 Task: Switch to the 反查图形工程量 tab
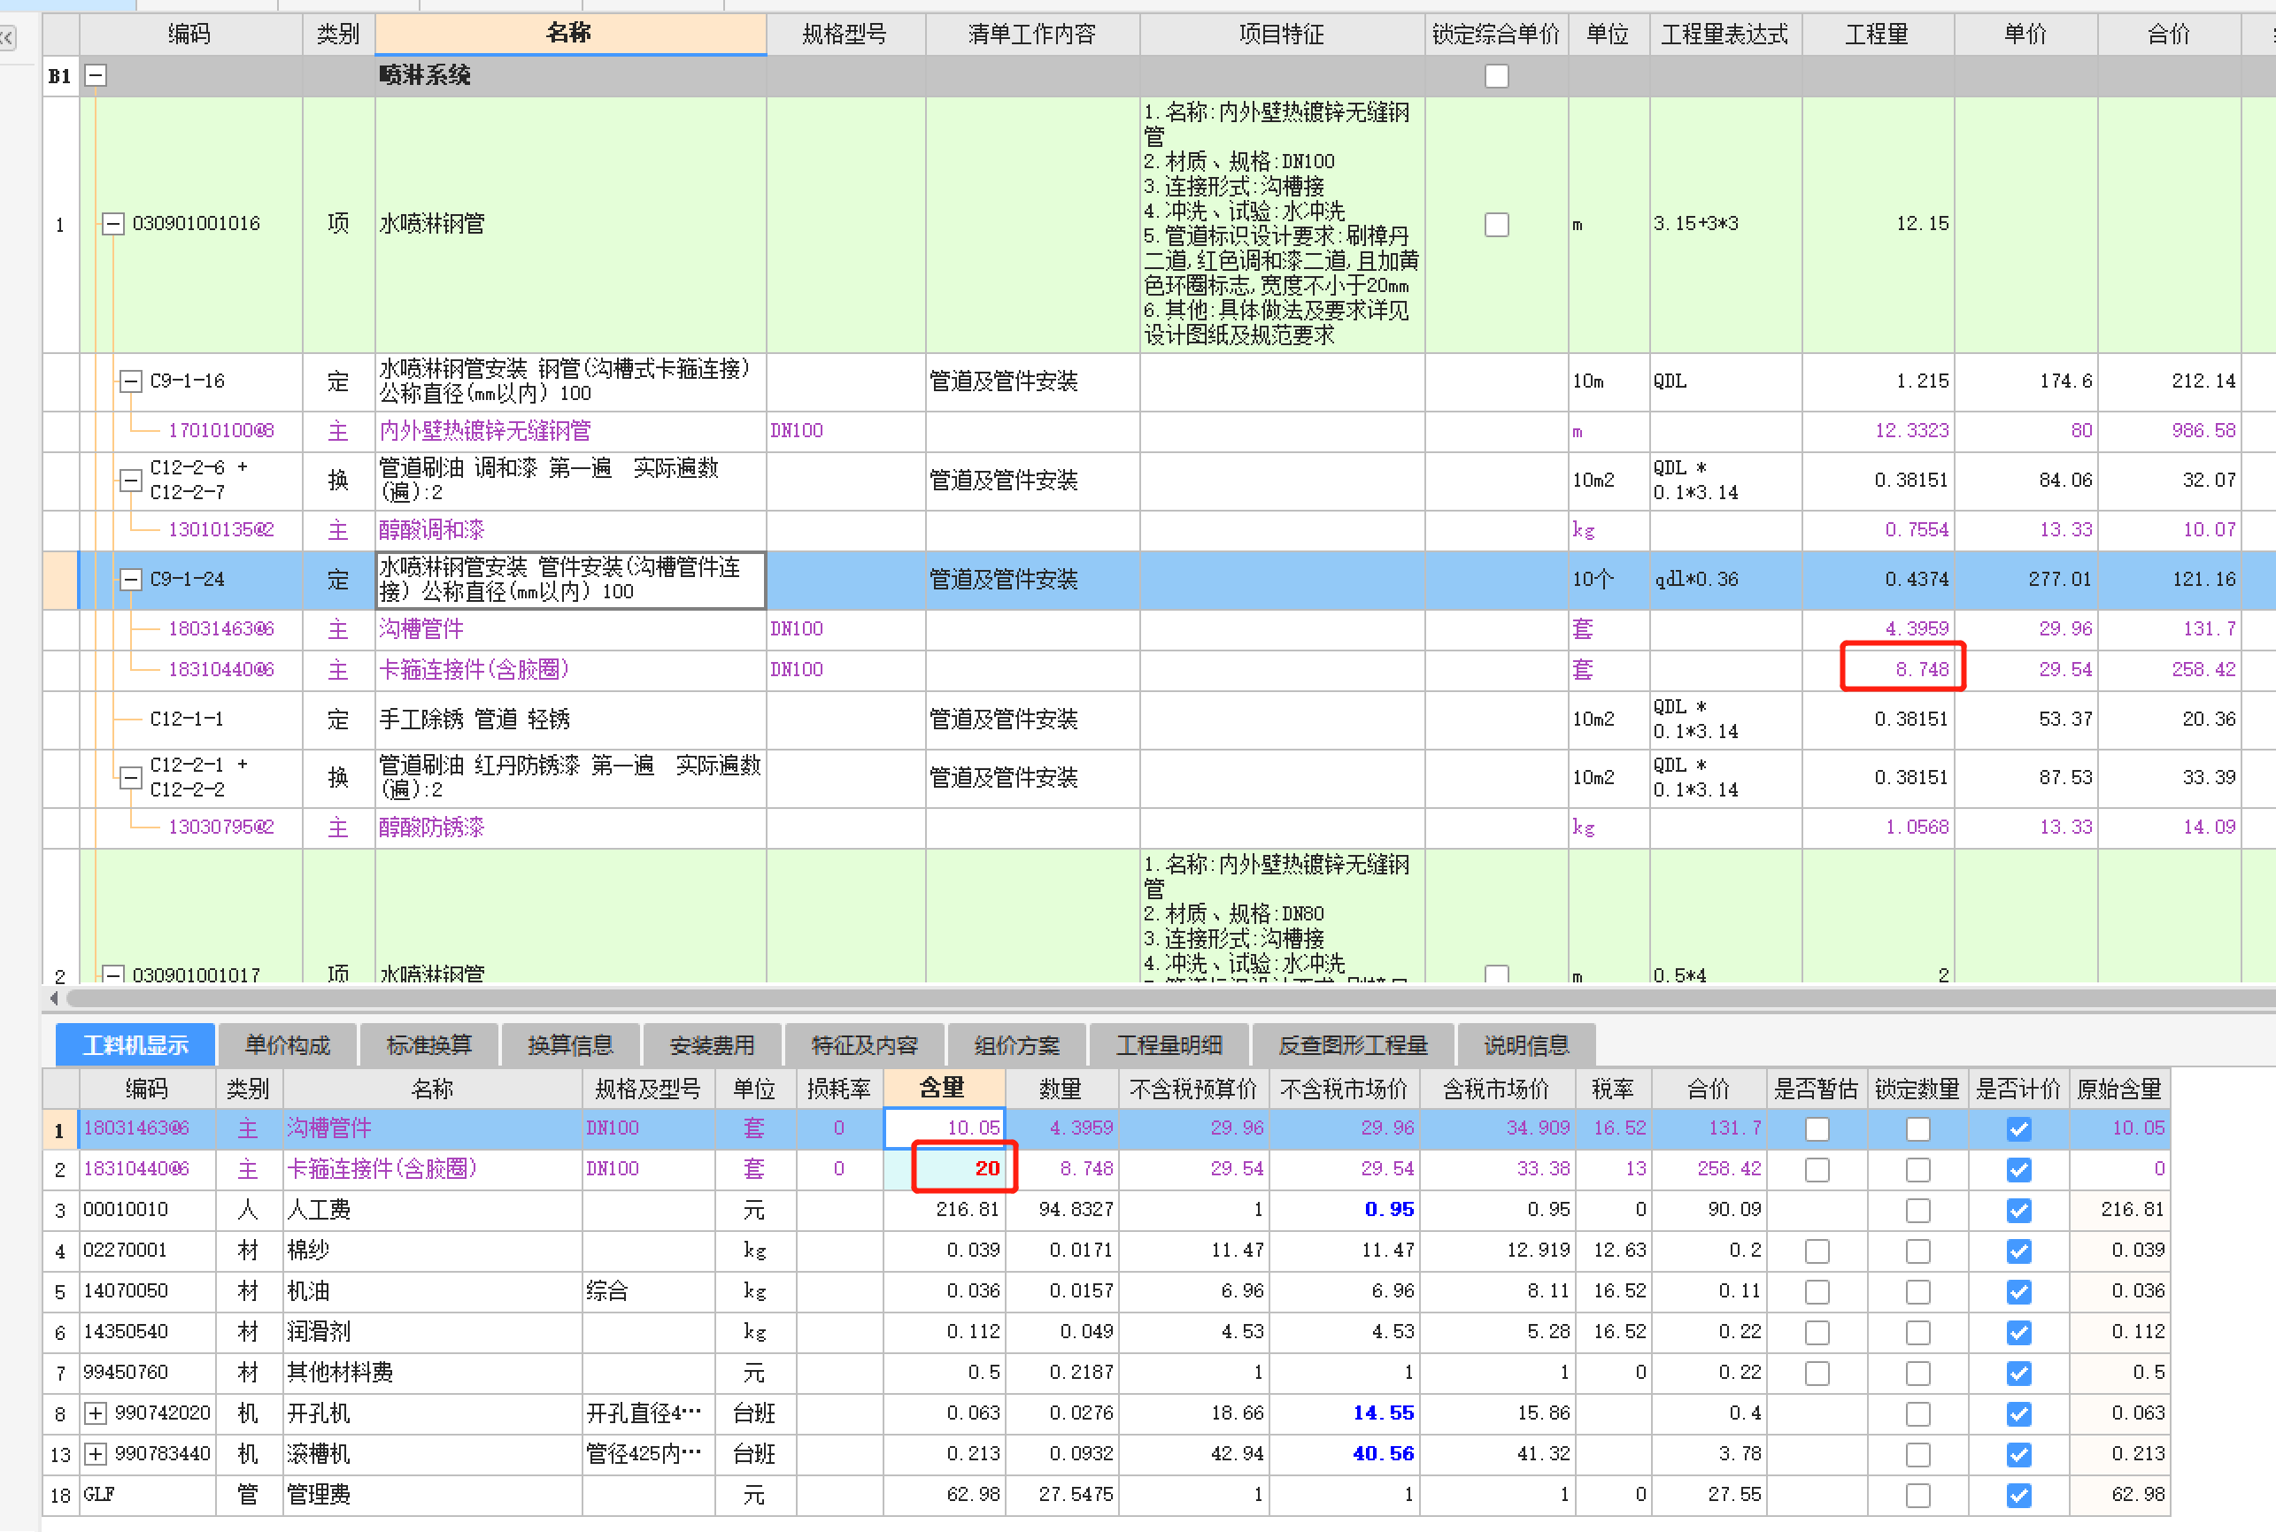click(1354, 1044)
